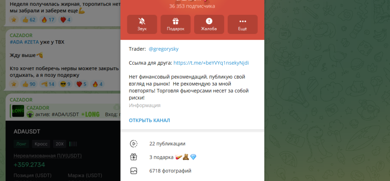The height and width of the screenshot is (181, 390).
Task: Open the quoted #ADA/USDT LONG reply preview
Action: pos(68,111)
